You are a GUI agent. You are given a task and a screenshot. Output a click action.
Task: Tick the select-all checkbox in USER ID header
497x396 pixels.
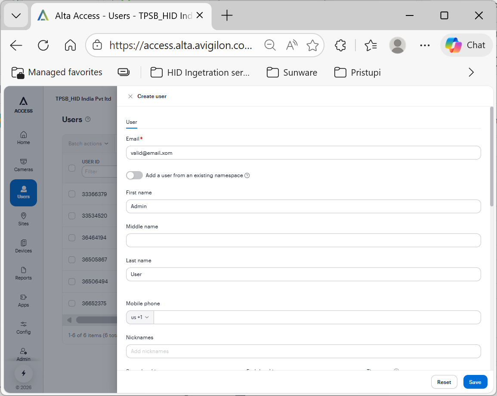pos(72,168)
